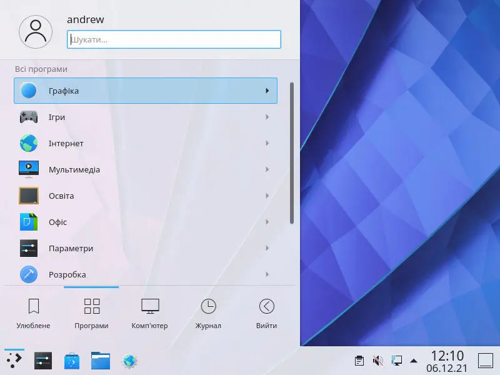Open the Графіка category entry

(x=146, y=91)
